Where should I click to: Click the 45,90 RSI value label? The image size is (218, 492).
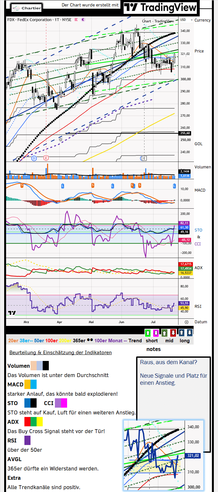pos(184,308)
